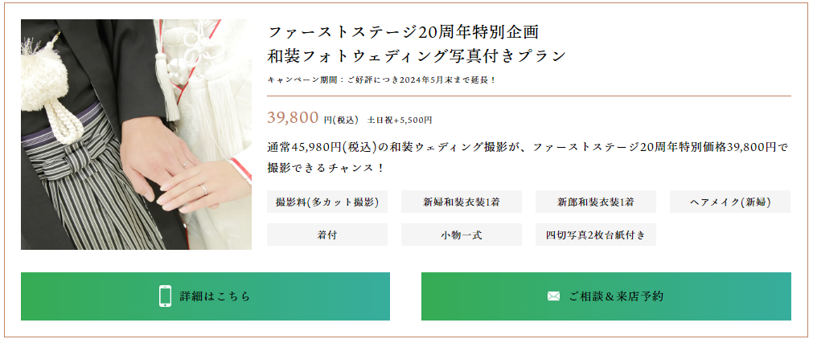The width and height of the screenshot is (813, 343).
Task: Click the wedding kimono photo thumbnail
Action: click(136, 134)
